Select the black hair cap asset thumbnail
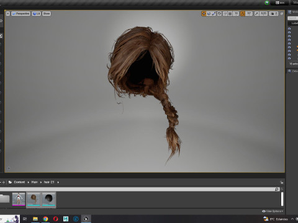298x223 pixels. coord(49,199)
